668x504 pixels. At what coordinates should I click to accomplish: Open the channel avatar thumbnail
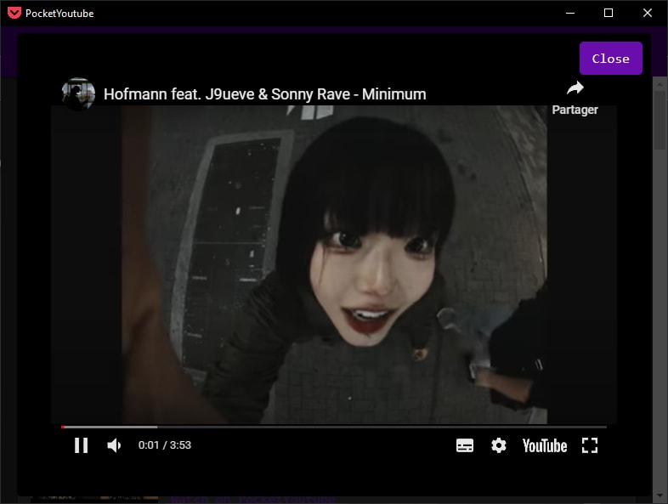(78, 93)
